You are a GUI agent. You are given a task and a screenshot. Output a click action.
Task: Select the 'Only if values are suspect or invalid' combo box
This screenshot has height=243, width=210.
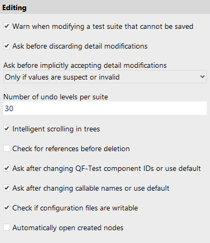[x=105, y=77]
